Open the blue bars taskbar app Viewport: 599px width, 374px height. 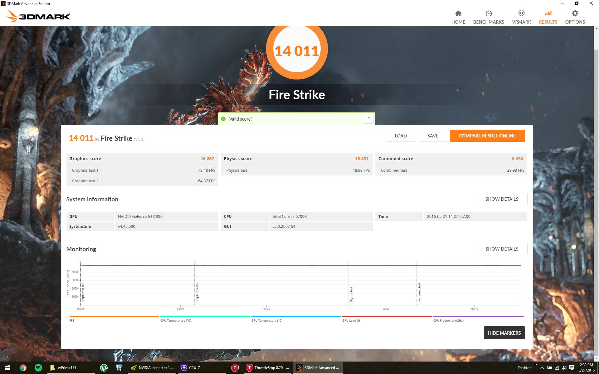[x=119, y=368]
